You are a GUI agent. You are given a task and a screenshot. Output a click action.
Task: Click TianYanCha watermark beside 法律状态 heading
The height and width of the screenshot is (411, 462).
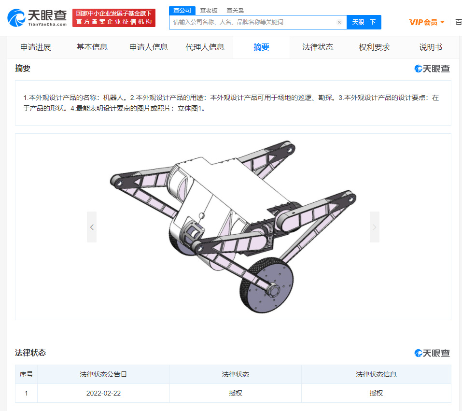432,353
